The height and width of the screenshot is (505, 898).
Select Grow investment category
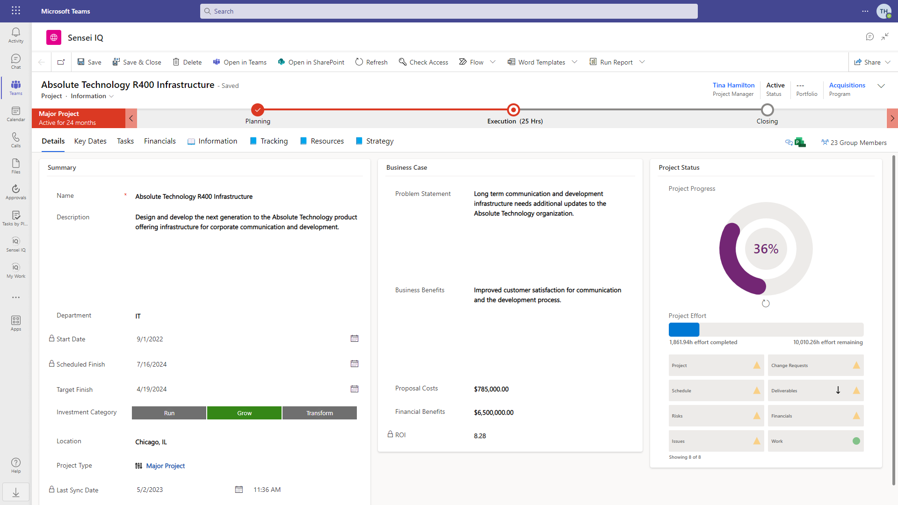tap(245, 413)
